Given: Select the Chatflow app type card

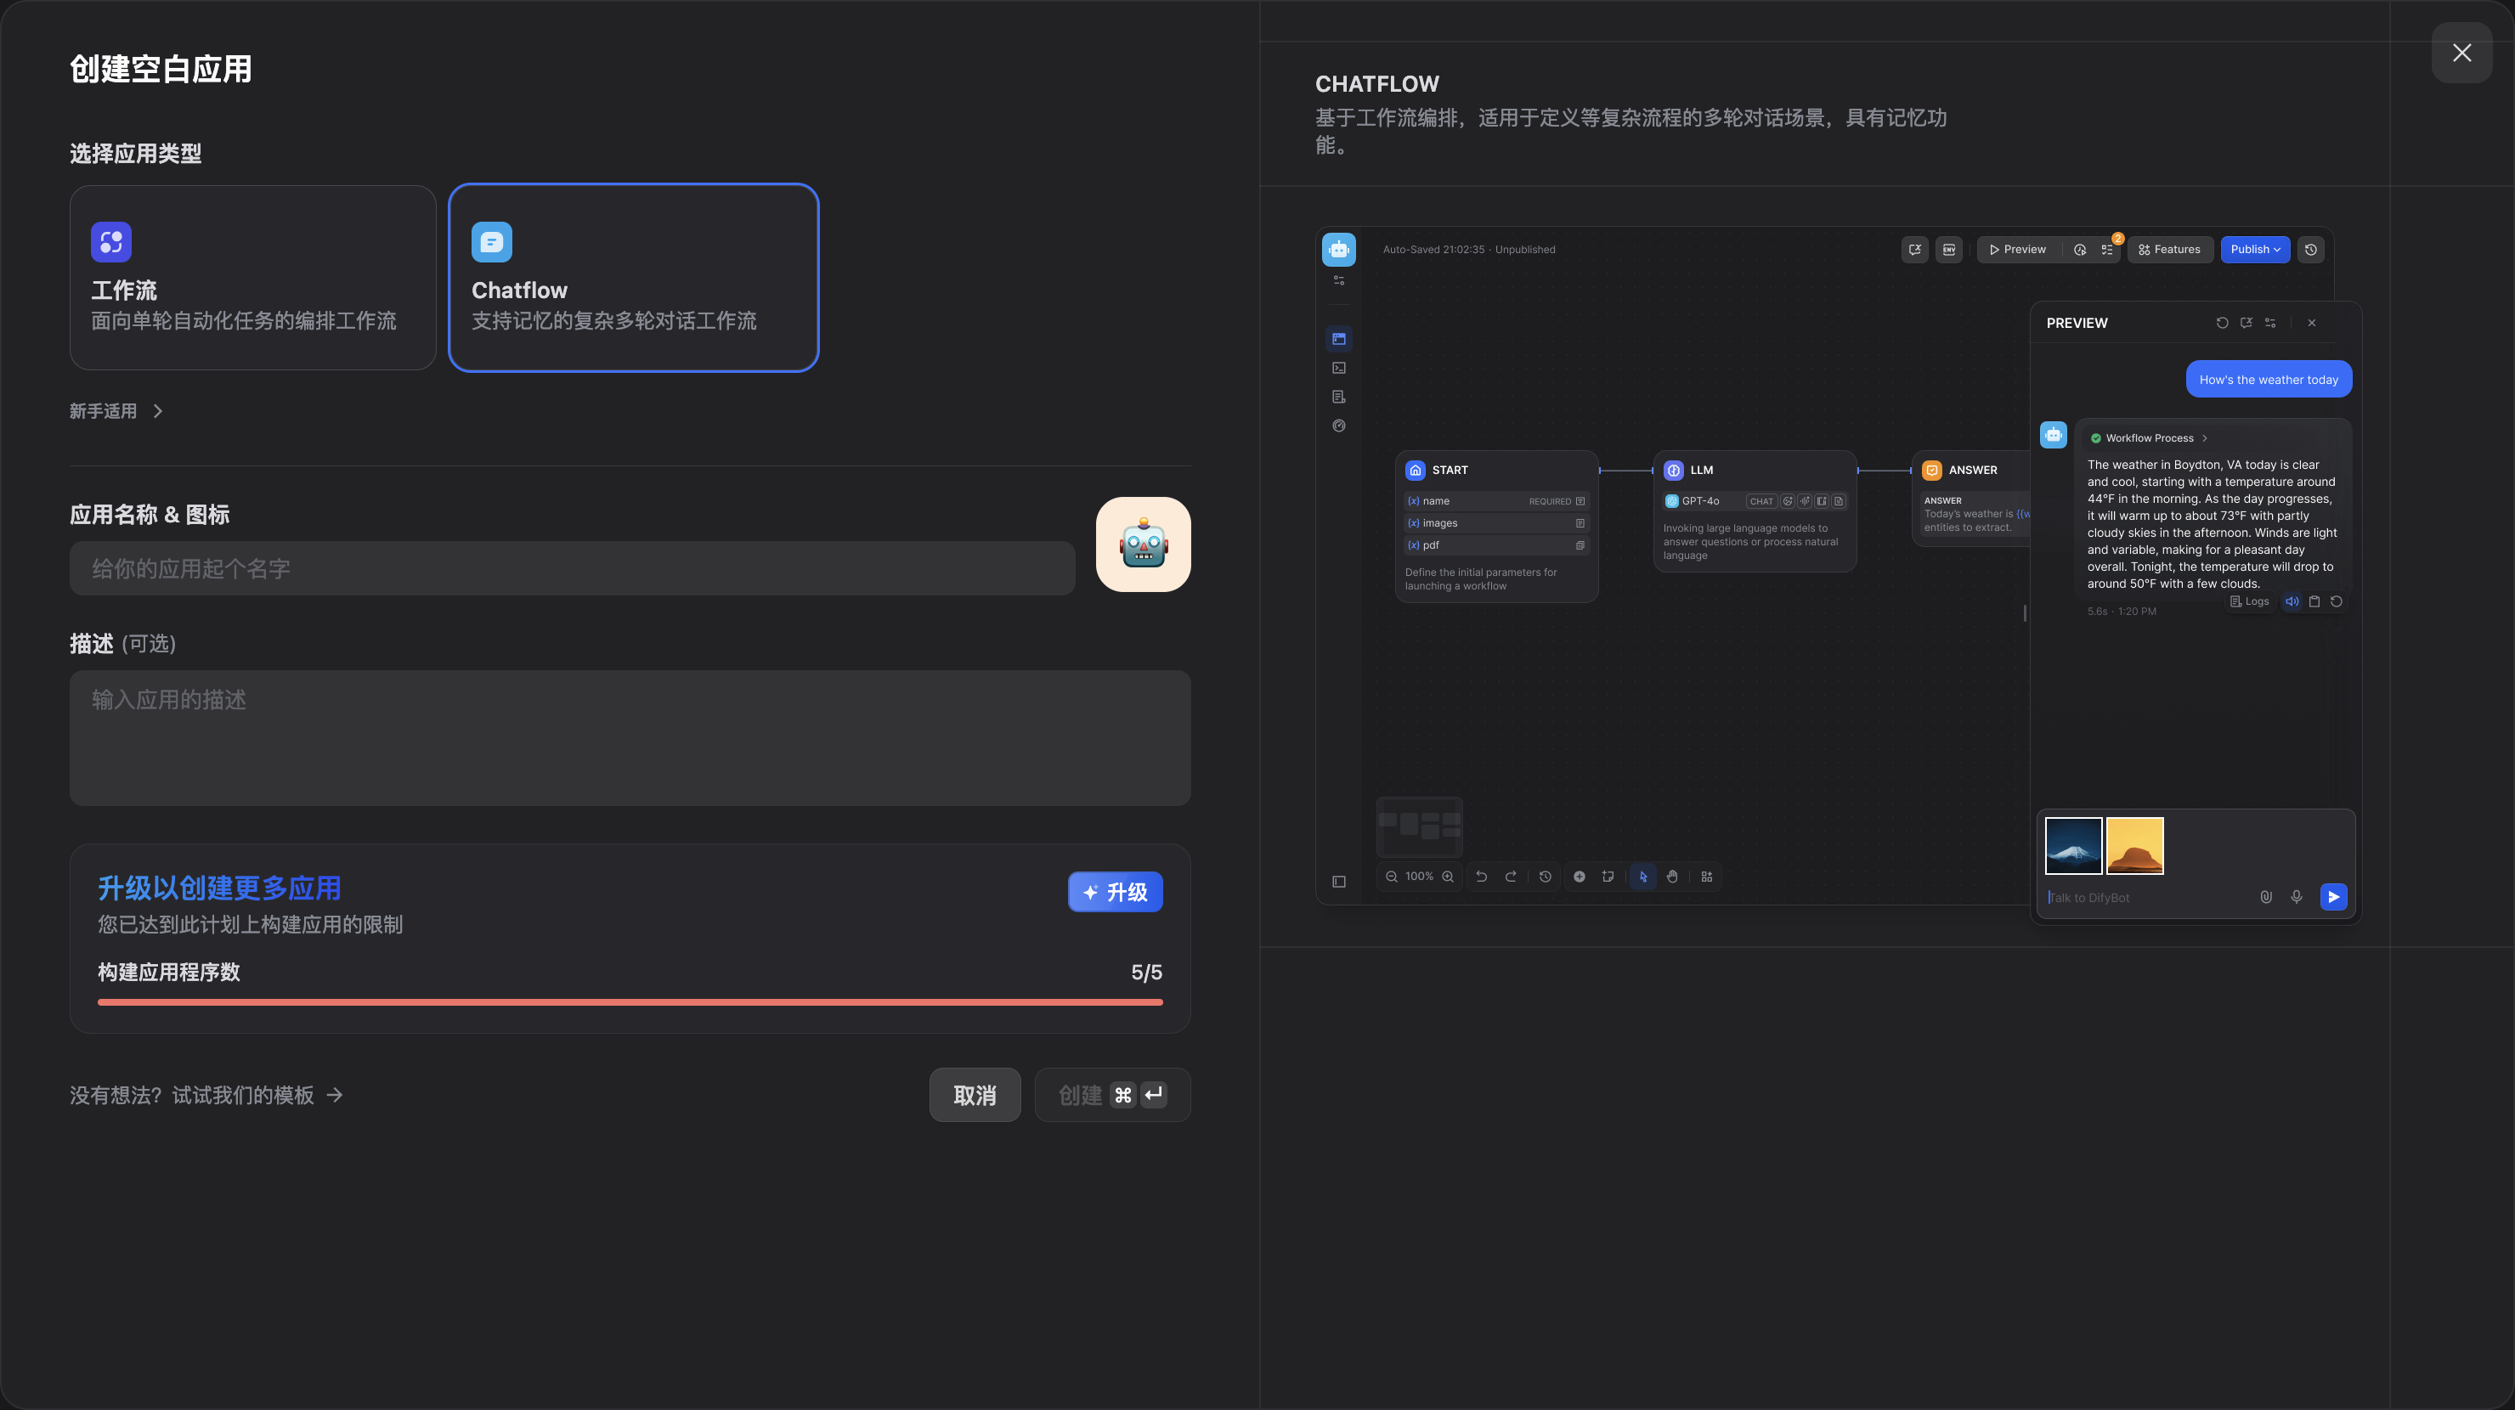Looking at the screenshot, I should point(633,278).
